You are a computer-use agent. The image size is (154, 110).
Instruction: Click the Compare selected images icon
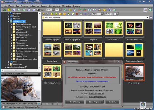[x=90, y=10]
